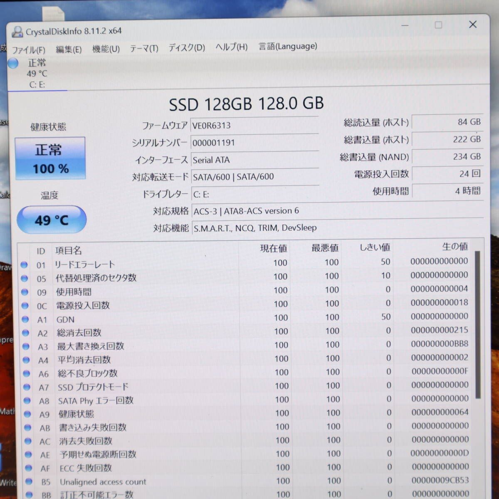Click status dot for SSD プロテクトモード row
Viewport: 499px width, 499px height.
pyautogui.click(x=27, y=387)
